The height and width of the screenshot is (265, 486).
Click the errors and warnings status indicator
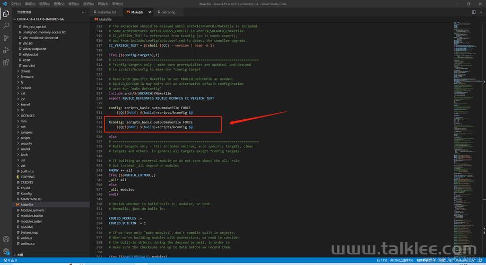click(x=10, y=260)
